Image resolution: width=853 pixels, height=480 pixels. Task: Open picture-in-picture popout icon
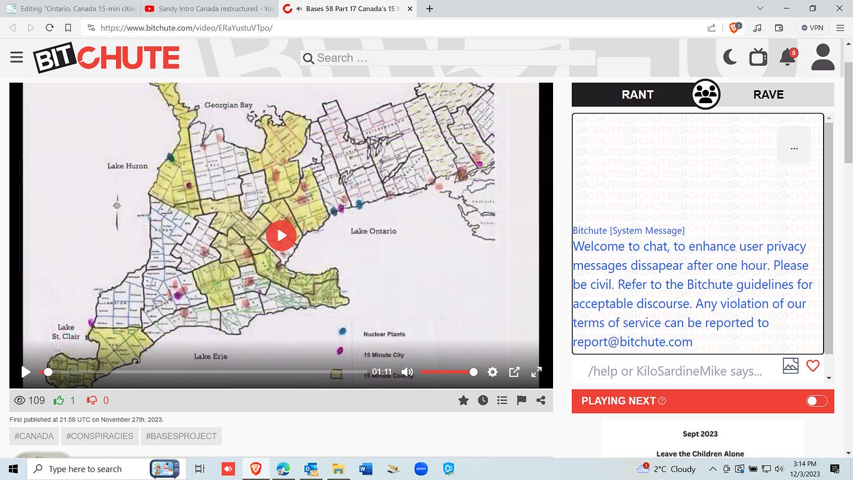point(514,372)
